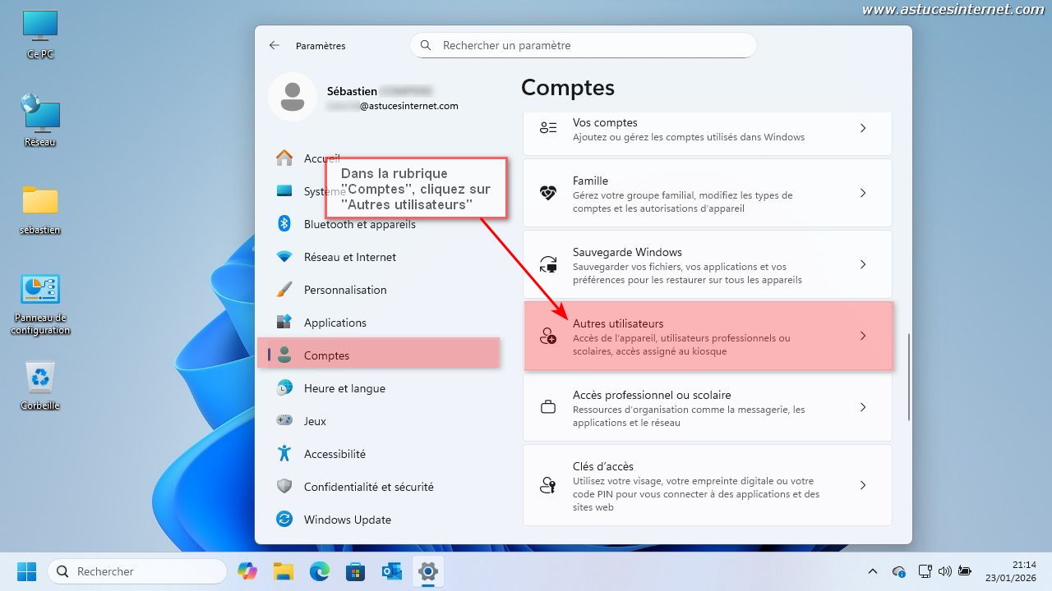Open Autres utilisateurs chevron arrow
This screenshot has width=1052, height=591.
[863, 336]
